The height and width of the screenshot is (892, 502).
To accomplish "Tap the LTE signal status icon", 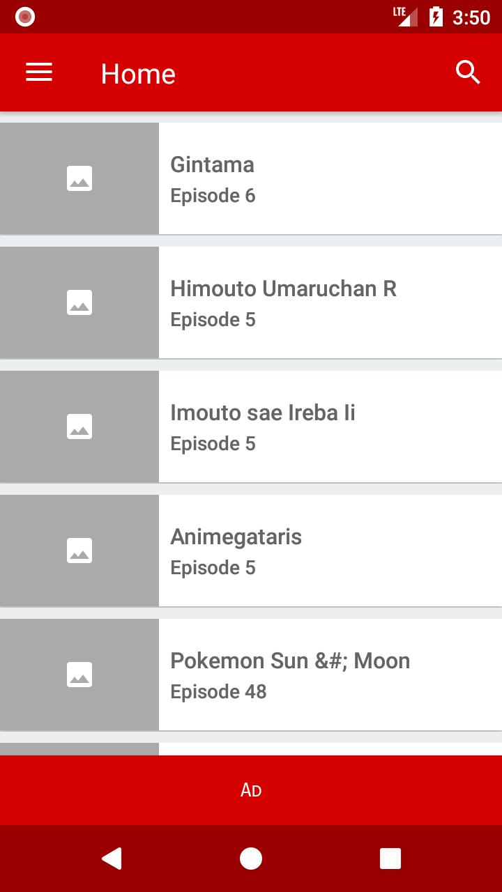I will [405, 17].
